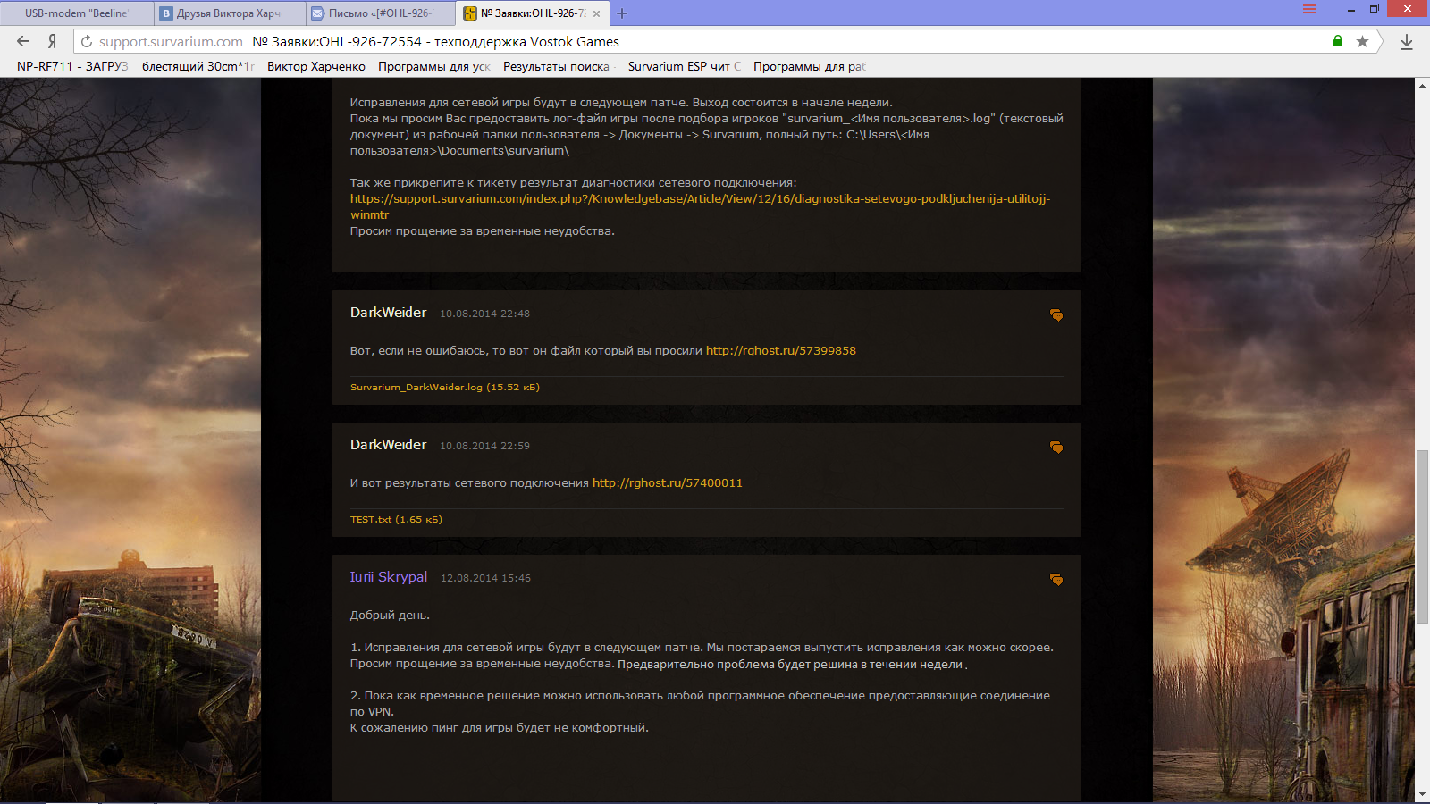
Task: Click the timestamp 10.08.2014 22:59
Action: pos(484,446)
